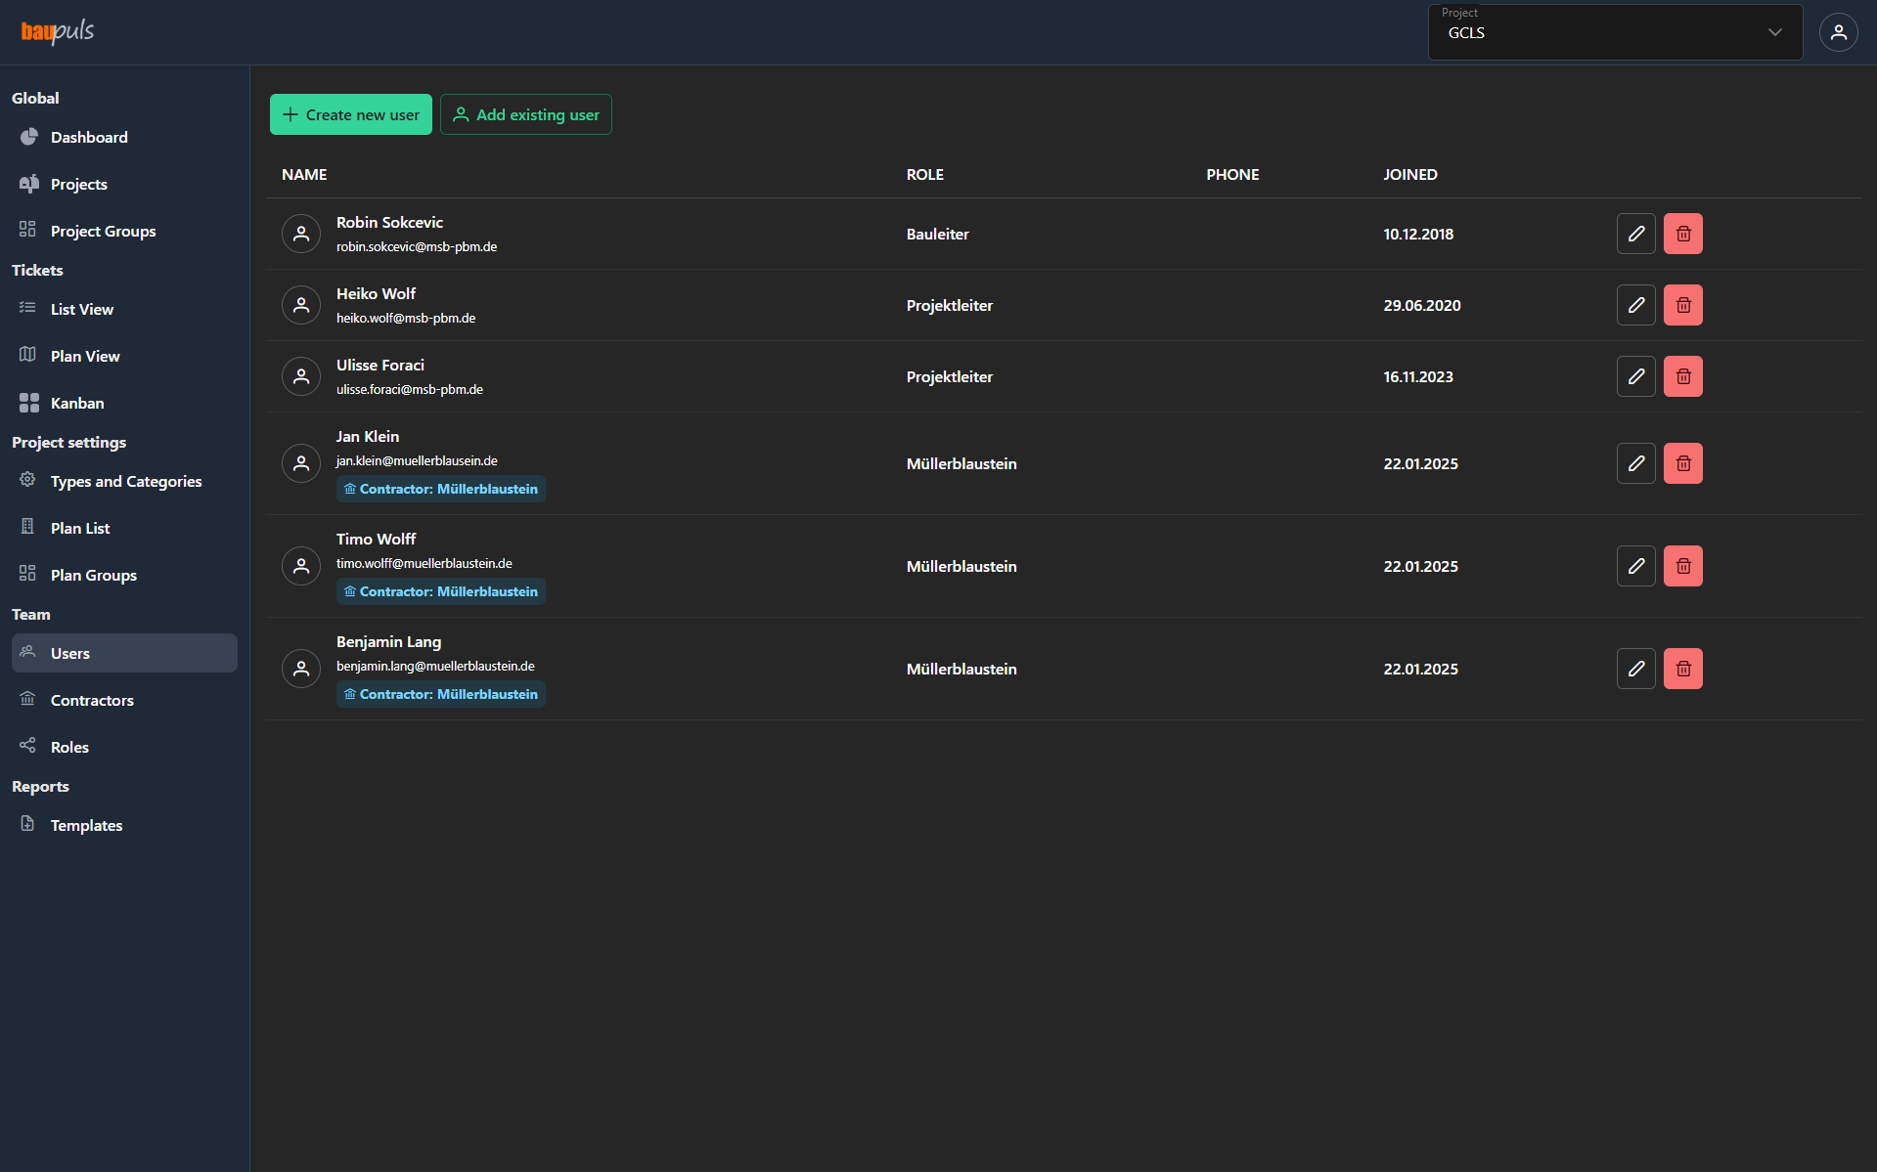Delete user Jan Klein with trash icon

[1682, 463]
